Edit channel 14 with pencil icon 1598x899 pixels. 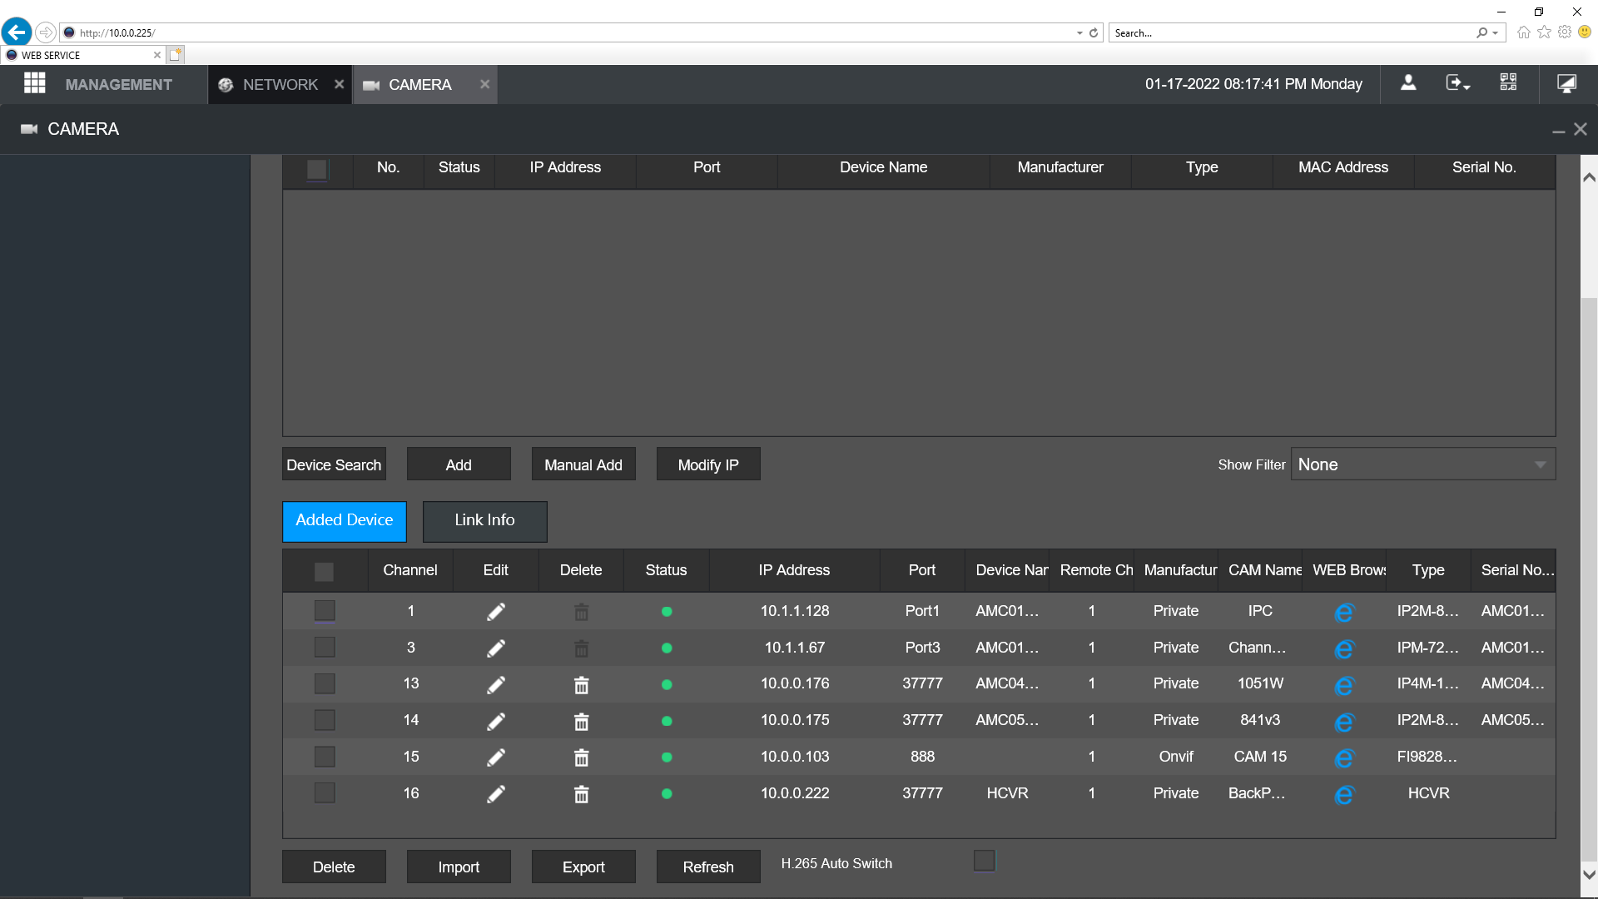click(x=496, y=722)
